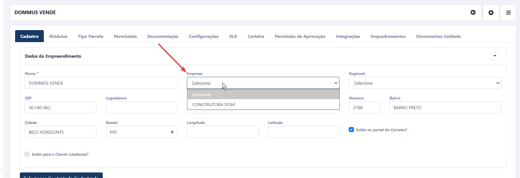Go to Documentos Unidade tab

(x=438, y=36)
